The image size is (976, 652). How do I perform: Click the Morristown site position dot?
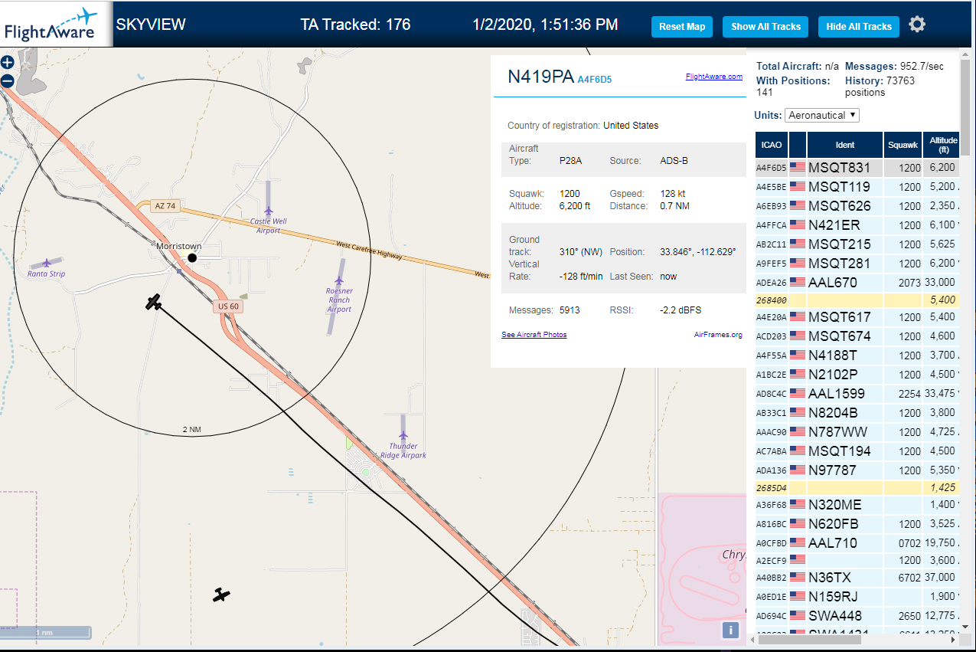coord(192,258)
